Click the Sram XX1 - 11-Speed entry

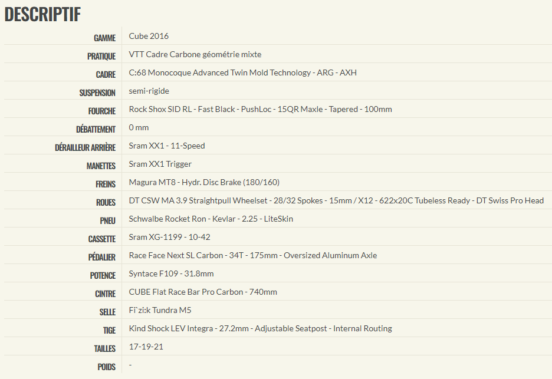[x=167, y=146]
